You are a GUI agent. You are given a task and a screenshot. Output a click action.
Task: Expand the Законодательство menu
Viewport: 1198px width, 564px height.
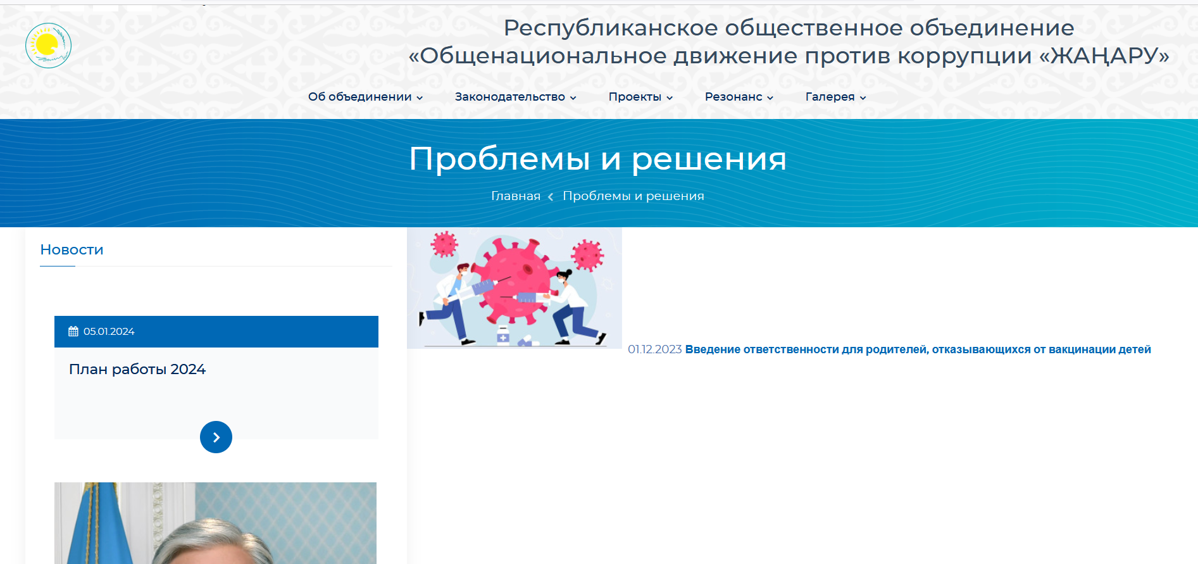click(515, 97)
